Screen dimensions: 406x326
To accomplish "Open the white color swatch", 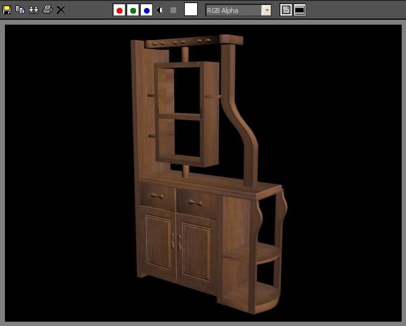I will click(x=191, y=9).
